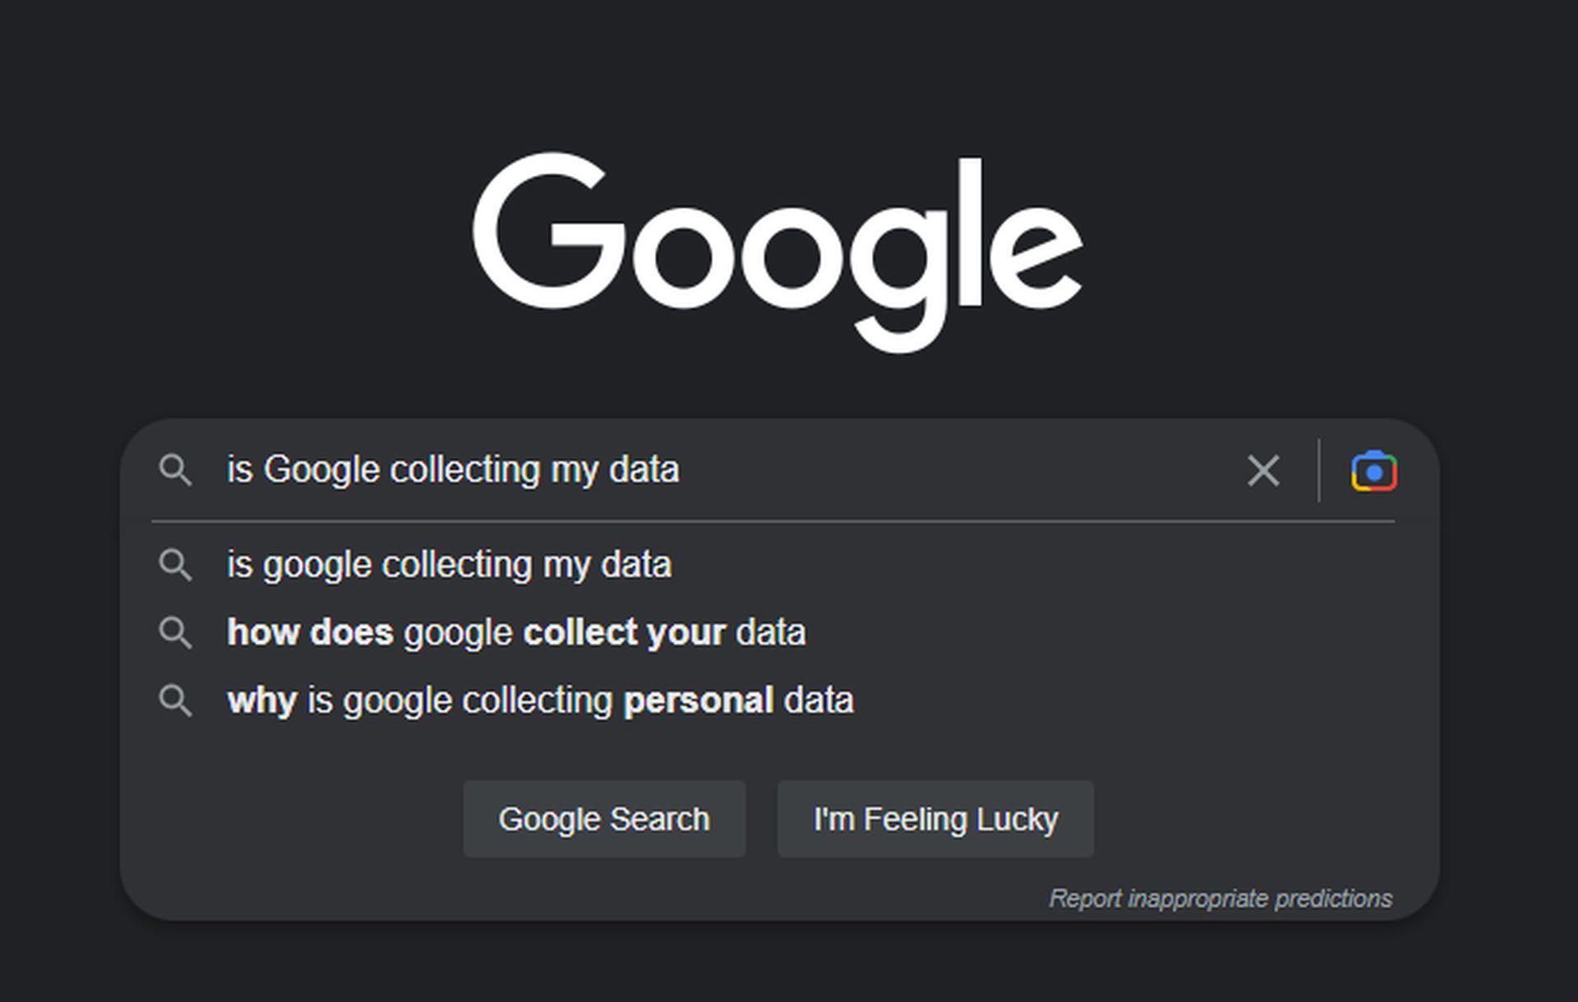This screenshot has width=1578, height=1002.
Task: Click the magnifier icon beside 'why is google collecting personal data'
Action: point(175,701)
